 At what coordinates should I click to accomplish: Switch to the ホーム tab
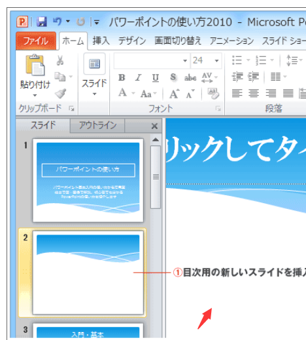point(73,41)
